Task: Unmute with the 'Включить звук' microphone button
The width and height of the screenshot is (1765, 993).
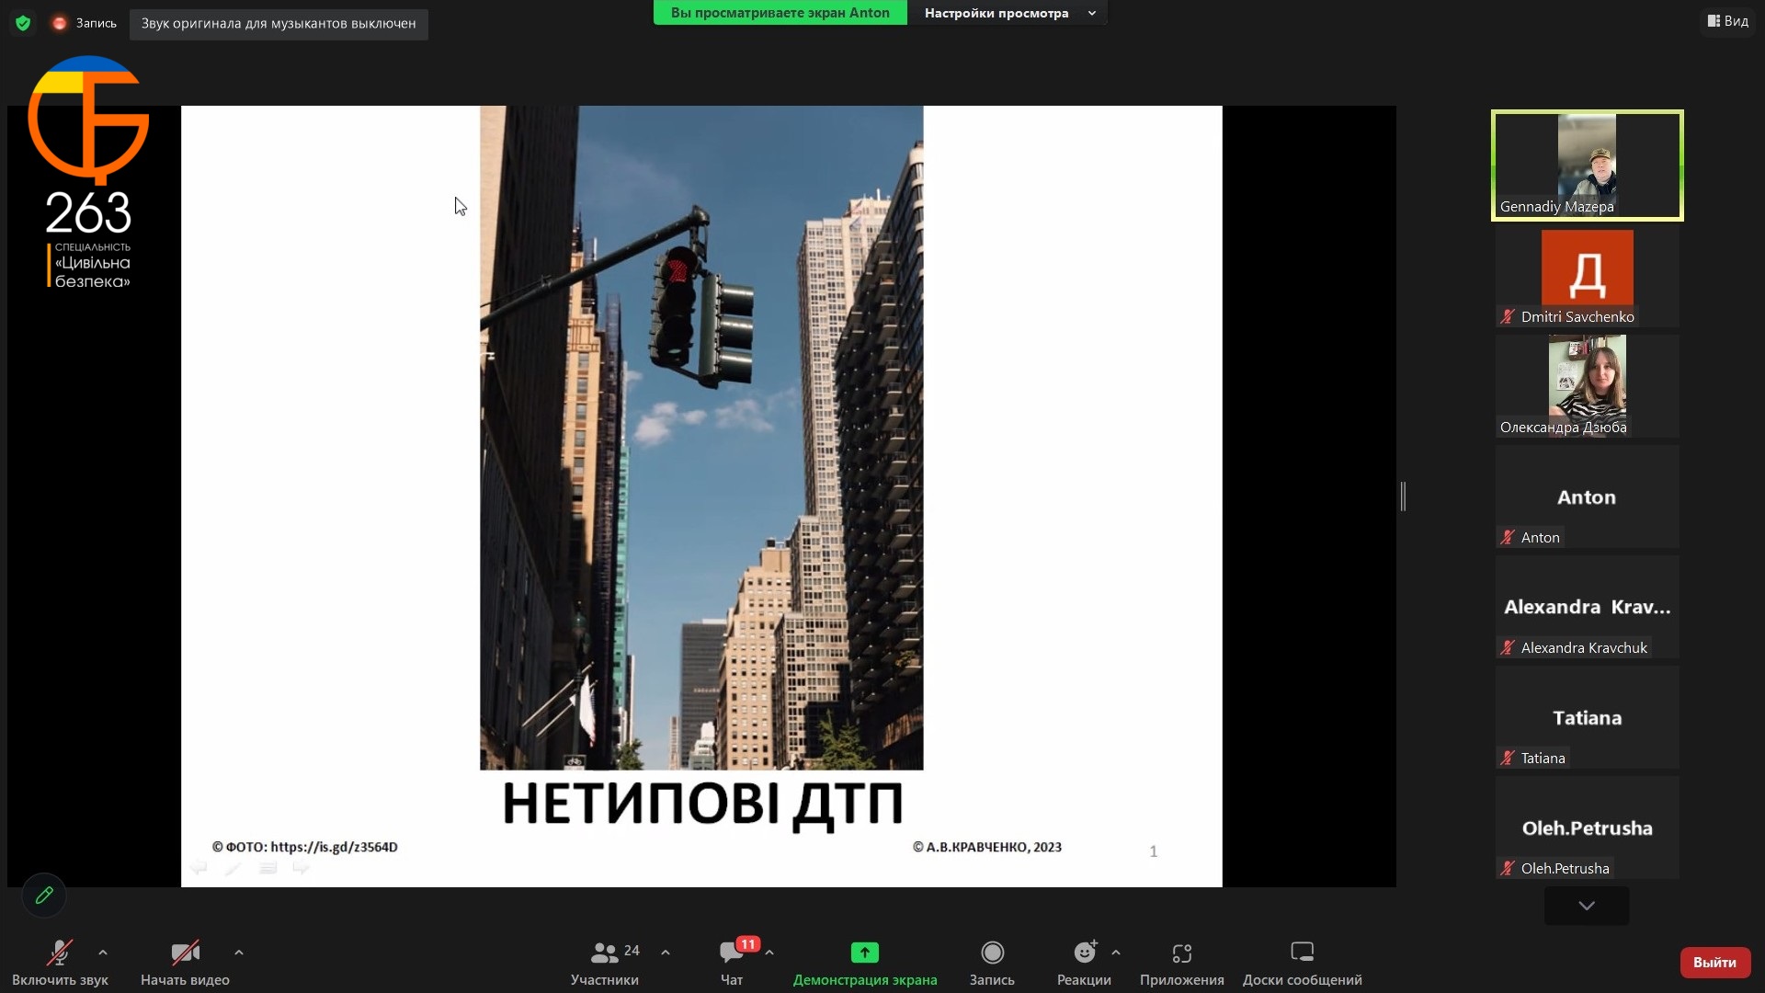Action: click(60, 962)
